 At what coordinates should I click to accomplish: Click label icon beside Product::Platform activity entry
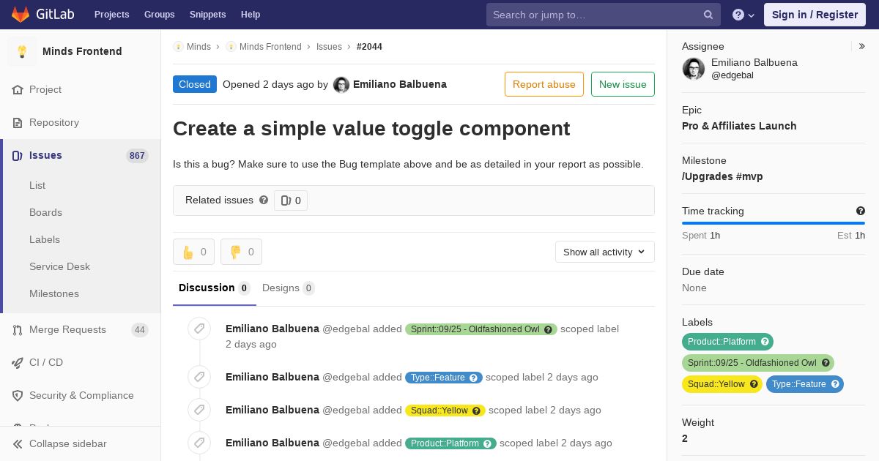click(x=199, y=443)
